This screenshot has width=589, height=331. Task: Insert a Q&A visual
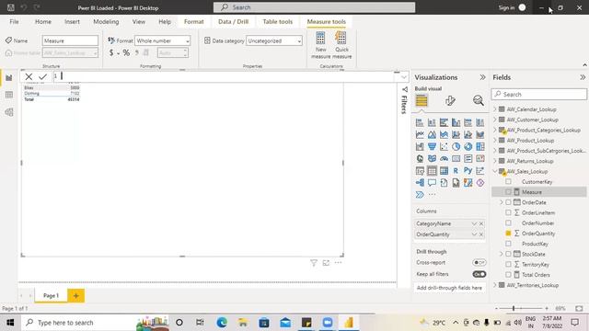(x=432, y=183)
